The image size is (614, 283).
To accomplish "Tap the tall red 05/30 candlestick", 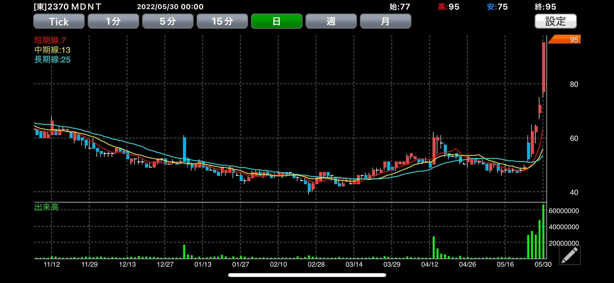I will [x=543, y=67].
